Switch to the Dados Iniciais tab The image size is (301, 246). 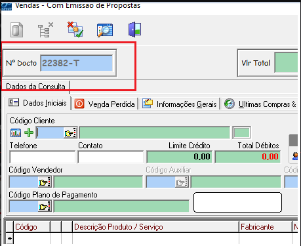click(37, 103)
